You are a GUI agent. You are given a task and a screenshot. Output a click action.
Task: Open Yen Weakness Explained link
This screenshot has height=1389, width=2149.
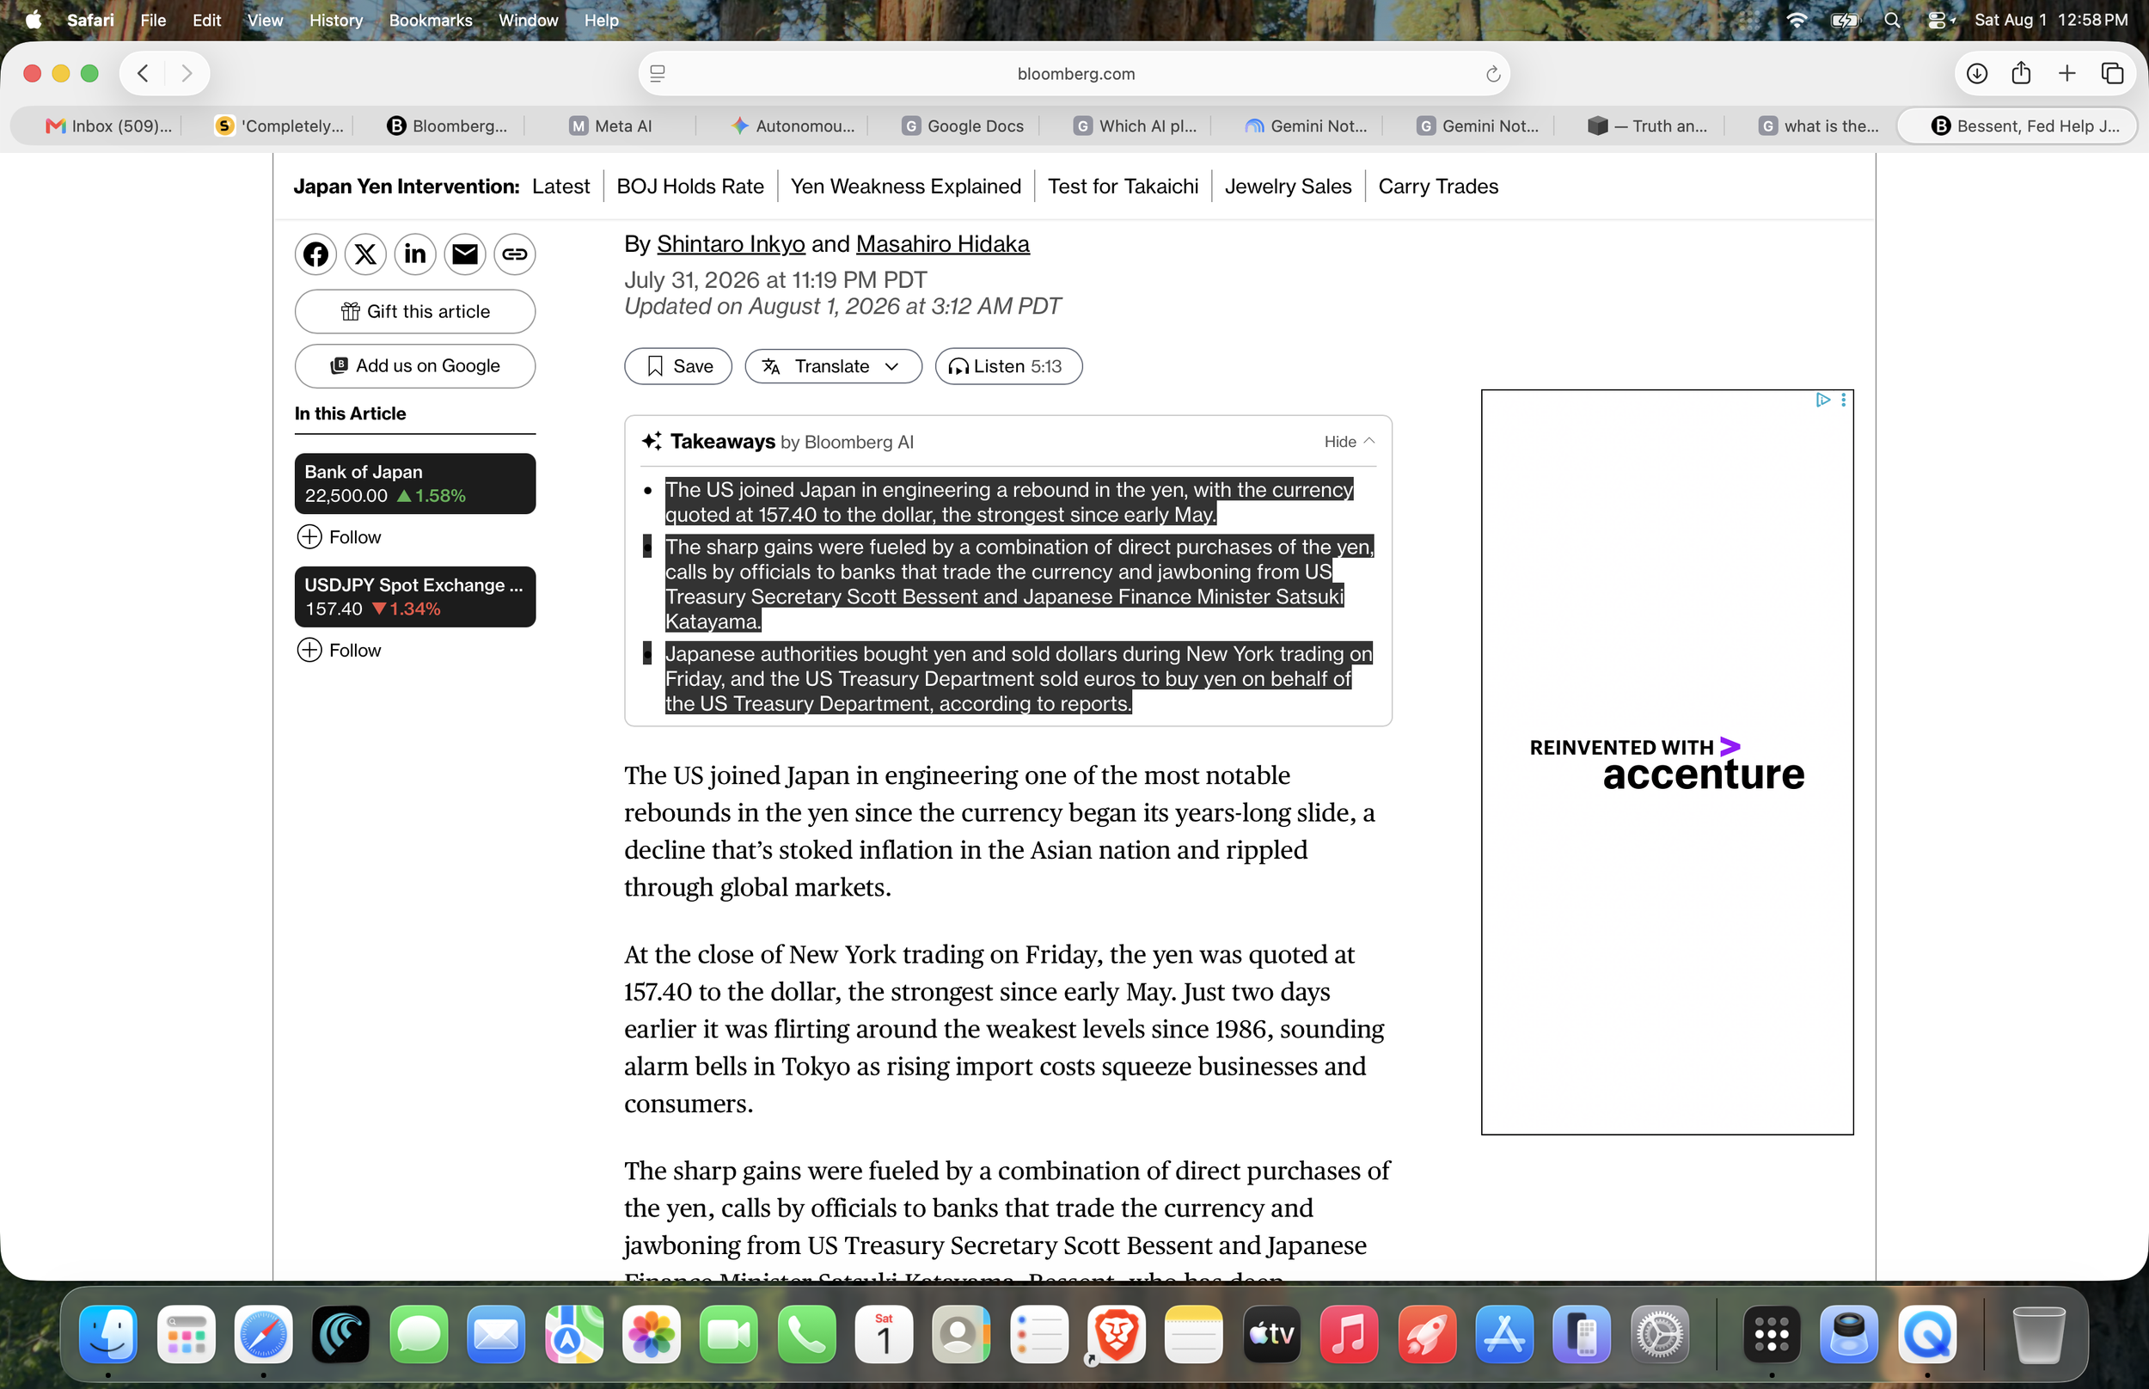pyautogui.click(x=905, y=186)
